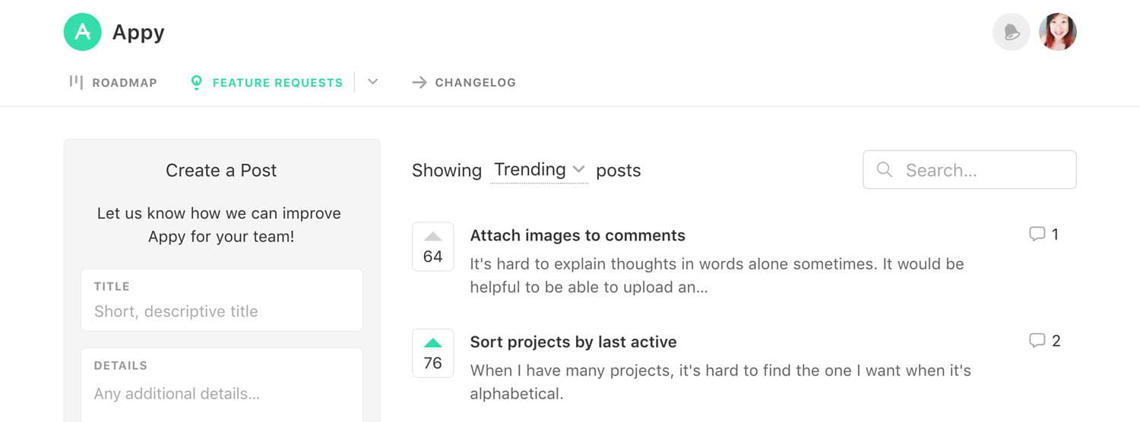Go to the Roadmap tab
Viewport: 1140px width, 422px height.
click(x=124, y=83)
